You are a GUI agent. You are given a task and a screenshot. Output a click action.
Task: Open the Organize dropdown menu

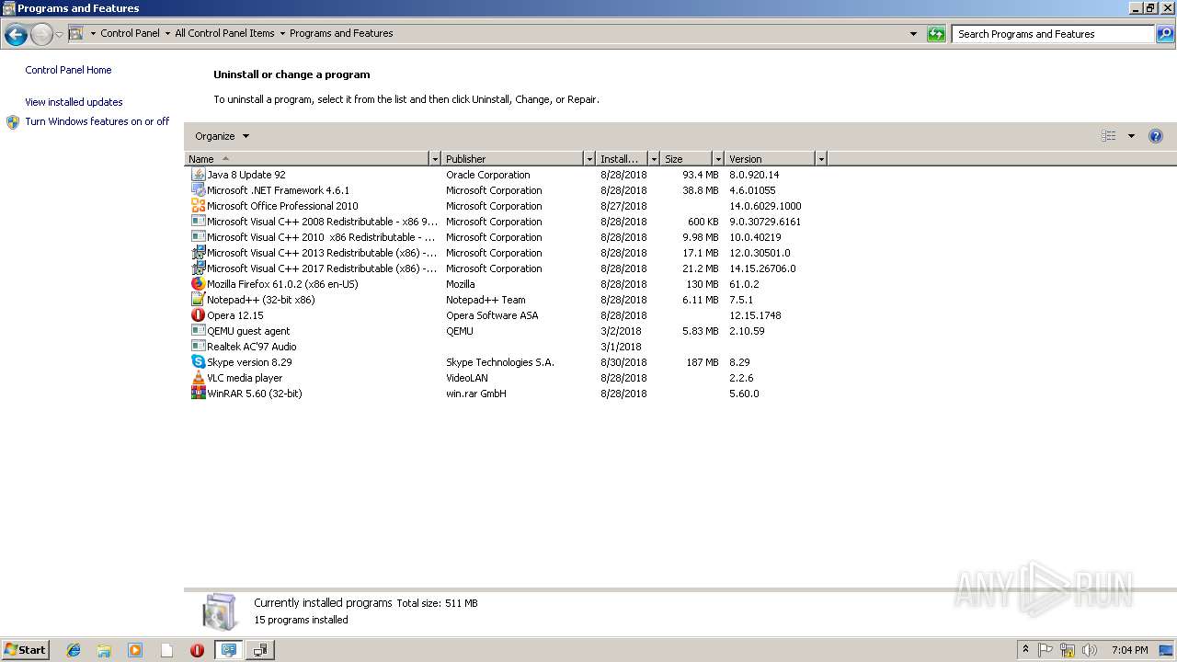pos(223,136)
